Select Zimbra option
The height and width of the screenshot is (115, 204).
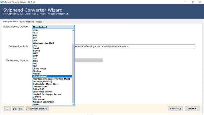(x=52, y=71)
